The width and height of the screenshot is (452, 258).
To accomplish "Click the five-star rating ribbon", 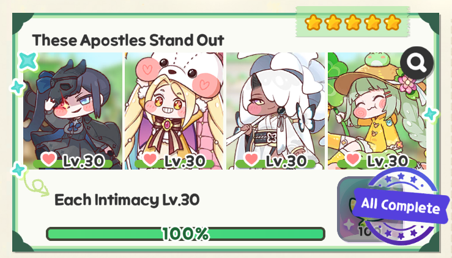I will click(352, 23).
